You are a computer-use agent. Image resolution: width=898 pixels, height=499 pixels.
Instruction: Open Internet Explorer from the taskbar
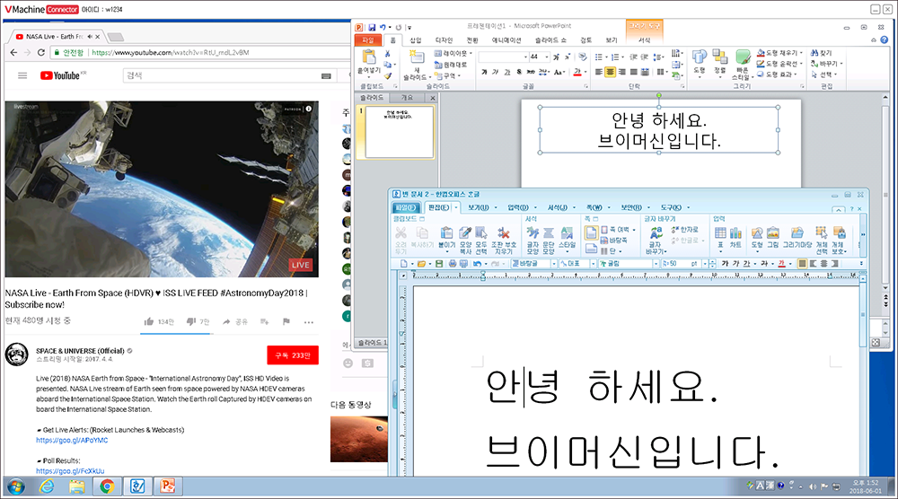point(47,486)
